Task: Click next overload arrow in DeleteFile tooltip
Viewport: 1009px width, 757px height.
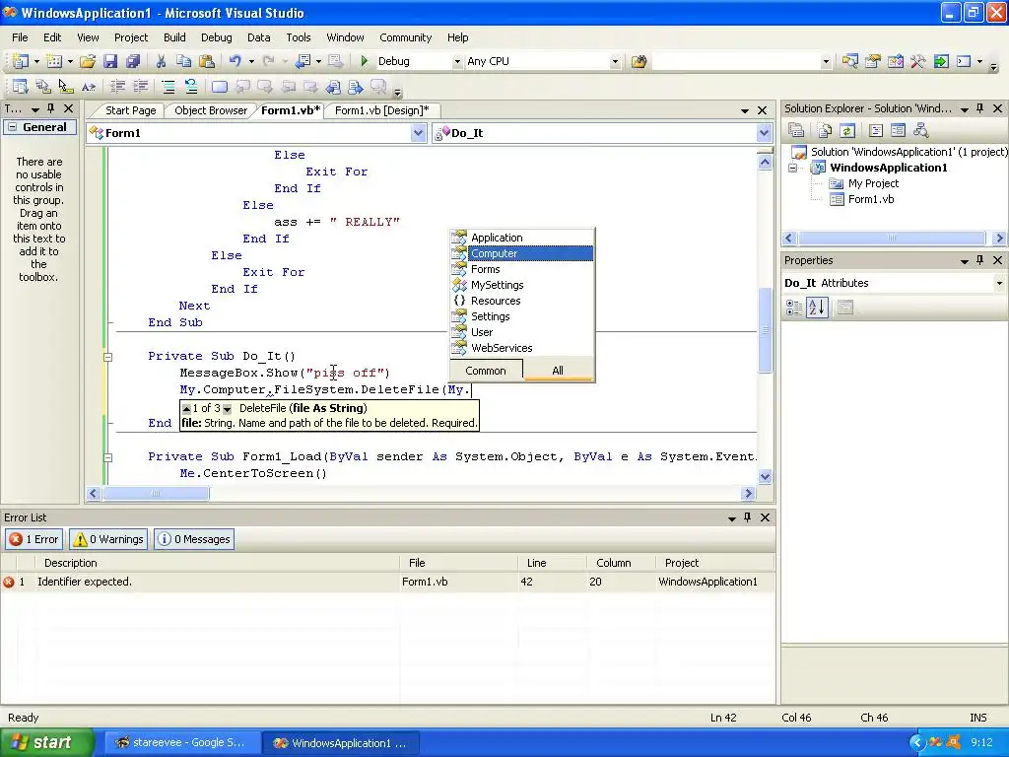Action: 228,409
